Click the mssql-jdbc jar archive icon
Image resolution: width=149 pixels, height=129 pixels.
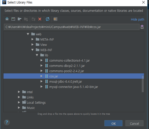pos(47,81)
